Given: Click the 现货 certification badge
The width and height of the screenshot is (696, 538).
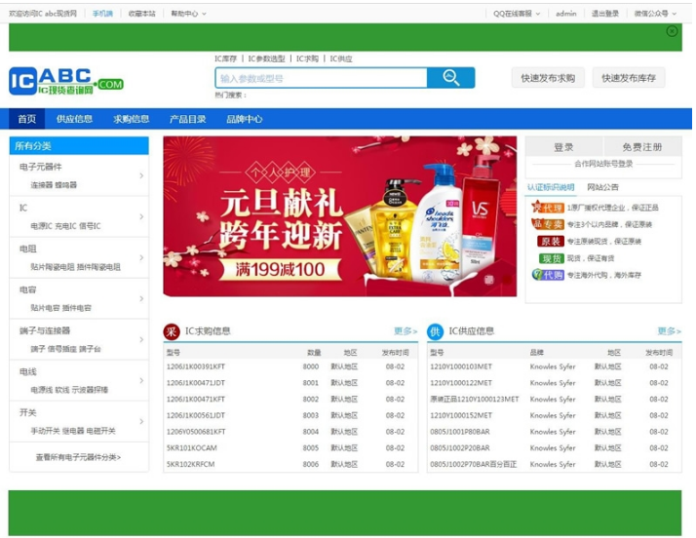Looking at the screenshot, I should click(552, 258).
